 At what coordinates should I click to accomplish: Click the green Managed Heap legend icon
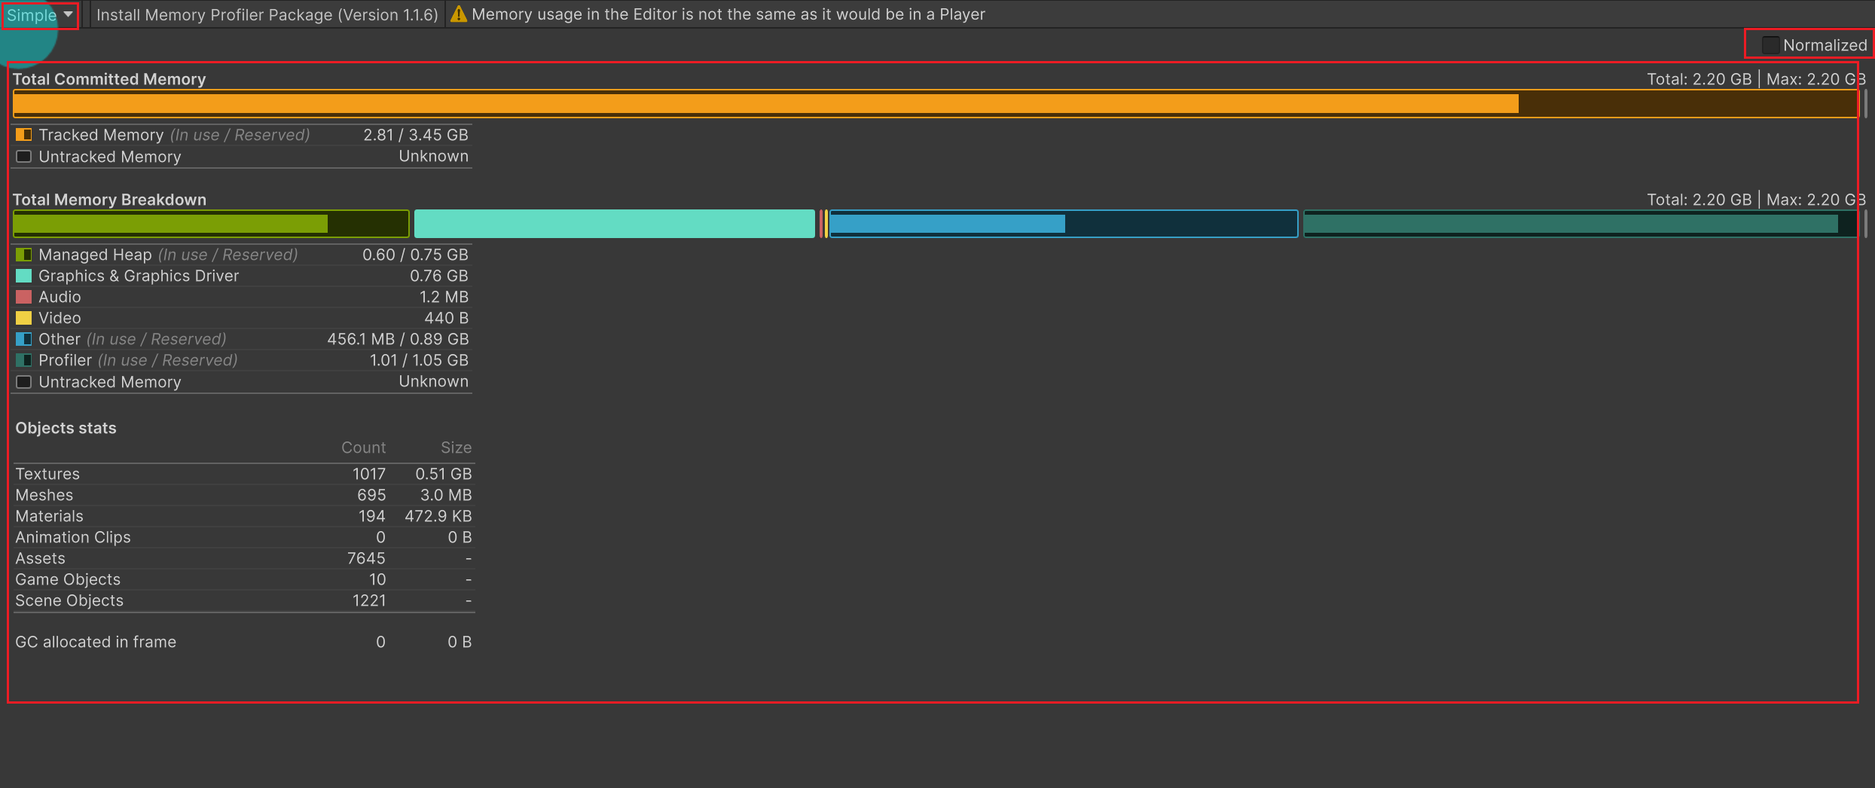[x=23, y=255]
